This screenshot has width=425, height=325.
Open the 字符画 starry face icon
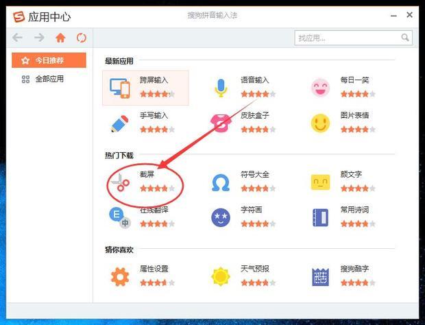pos(221,217)
